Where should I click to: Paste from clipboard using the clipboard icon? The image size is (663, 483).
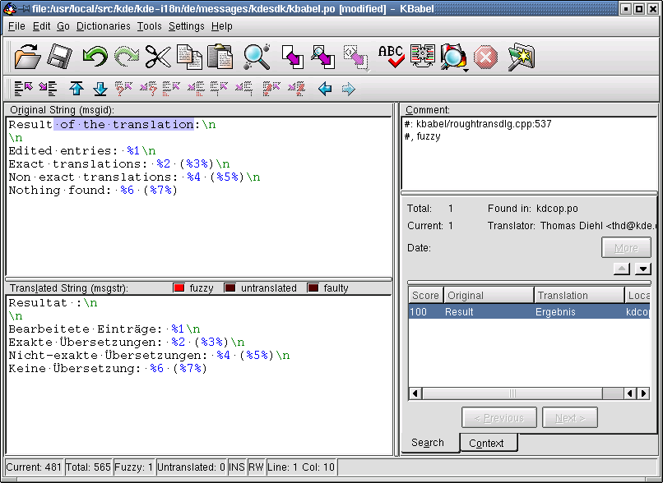coord(220,57)
